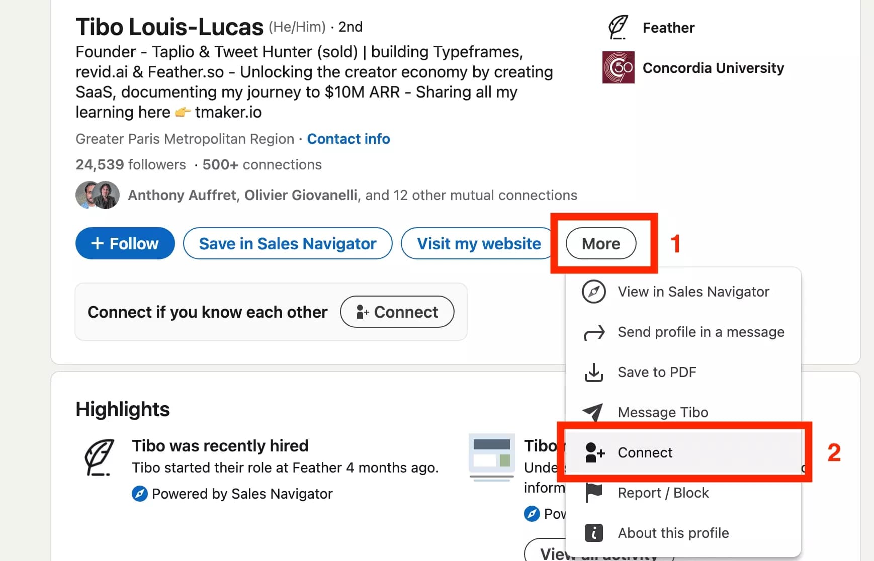Viewport: 874px width, 561px height.
Task: Open the More options dropdown
Action: 601,243
